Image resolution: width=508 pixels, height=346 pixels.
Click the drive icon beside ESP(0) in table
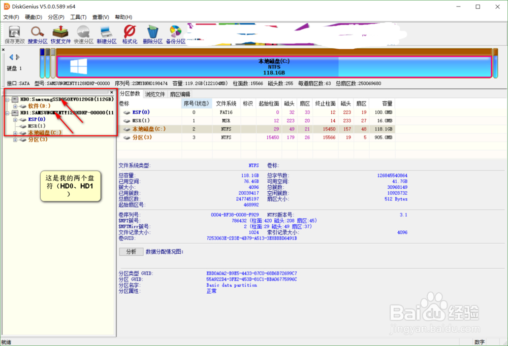coord(126,112)
